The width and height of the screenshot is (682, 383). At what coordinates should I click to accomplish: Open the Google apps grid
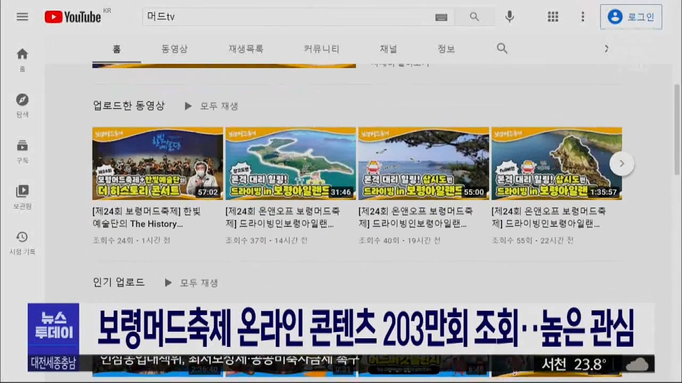coord(553,16)
